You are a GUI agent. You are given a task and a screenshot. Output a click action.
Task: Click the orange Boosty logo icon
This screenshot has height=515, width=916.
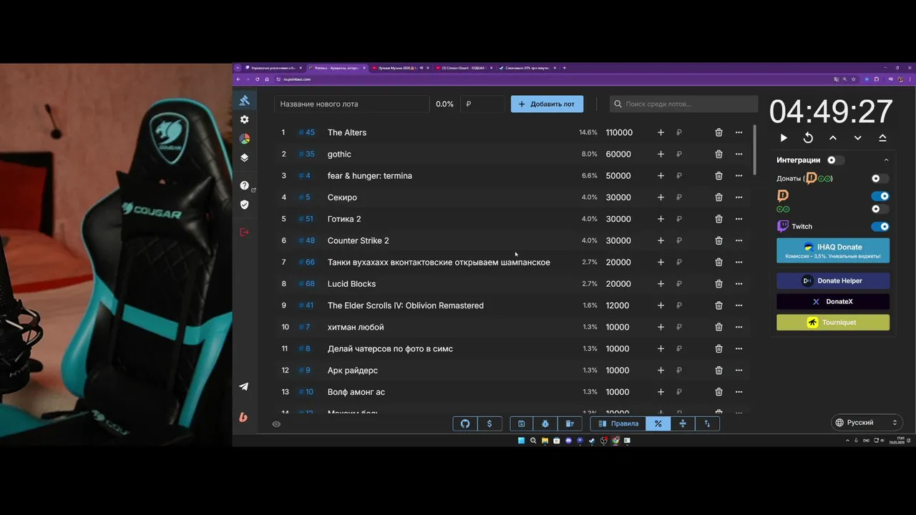(x=243, y=417)
